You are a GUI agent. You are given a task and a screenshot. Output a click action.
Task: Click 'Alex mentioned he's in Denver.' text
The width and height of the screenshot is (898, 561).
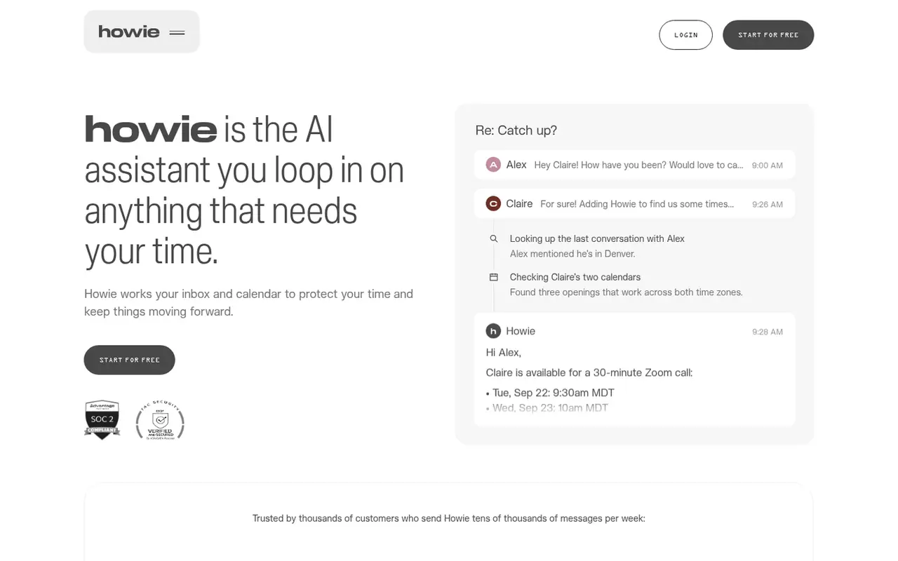pos(572,254)
